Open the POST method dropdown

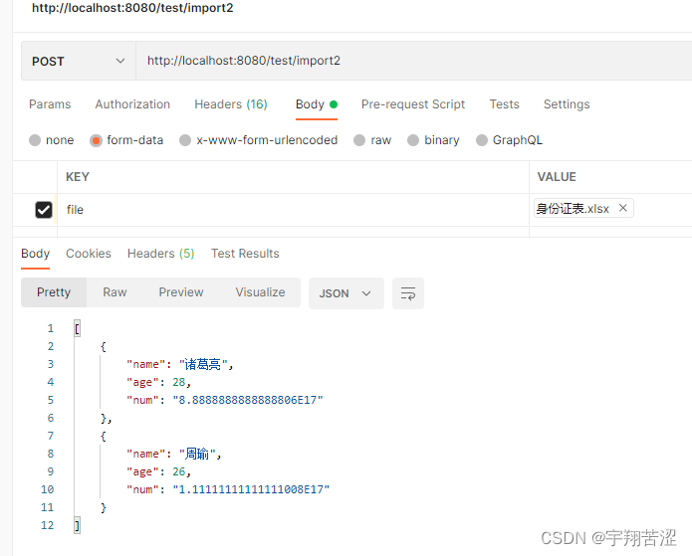(x=78, y=61)
